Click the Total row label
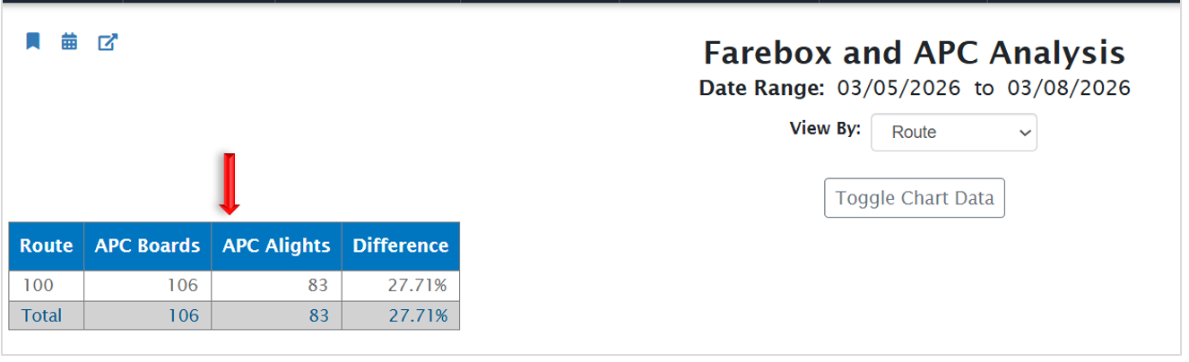 (41, 315)
